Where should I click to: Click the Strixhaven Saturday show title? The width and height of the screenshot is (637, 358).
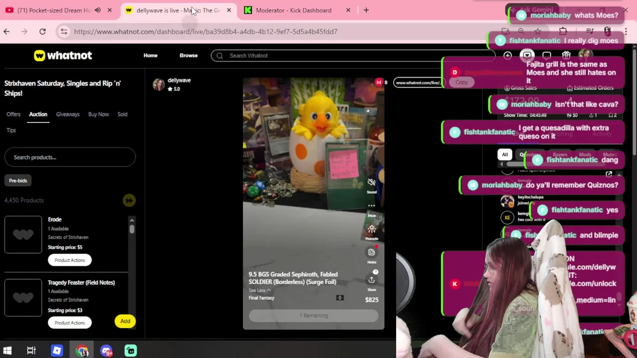point(63,88)
